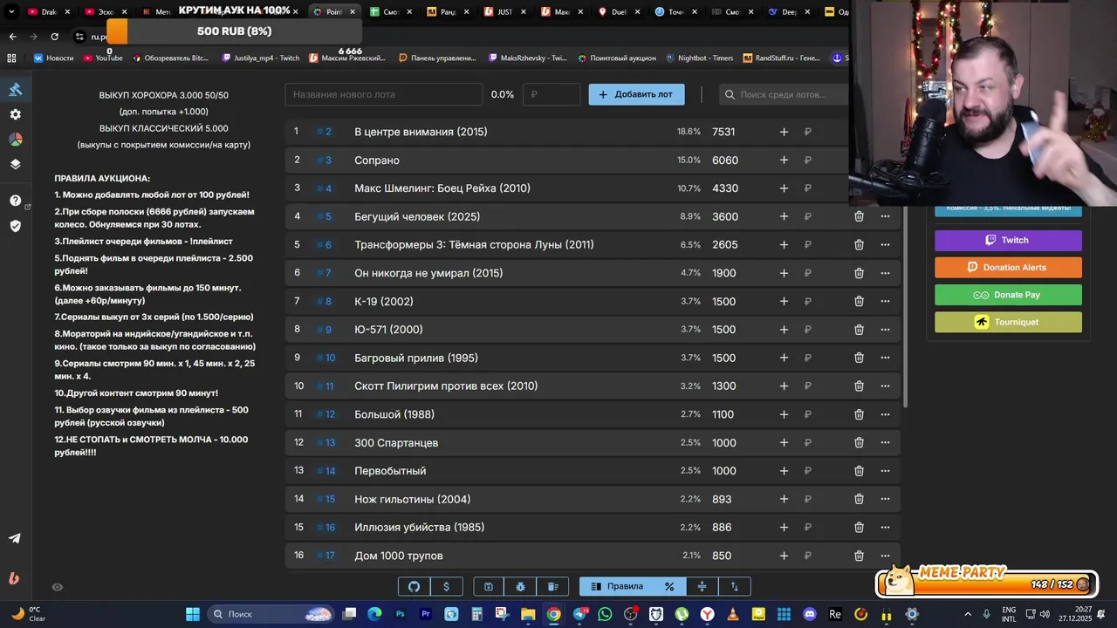
Task: Delete the Бегущий человек (2025) lot
Action: pyautogui.click(x=859, y=216)
